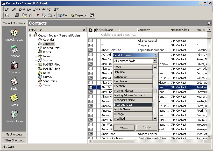Screen dimensions: 213x151
Task: Click Field Chooser list scroll up arrow
Action: click(x=155, y=67)
